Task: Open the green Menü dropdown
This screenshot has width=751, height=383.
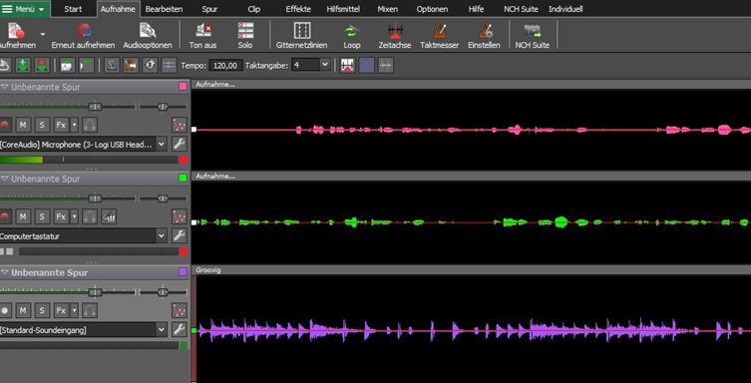Action: [x=24, y=9]
